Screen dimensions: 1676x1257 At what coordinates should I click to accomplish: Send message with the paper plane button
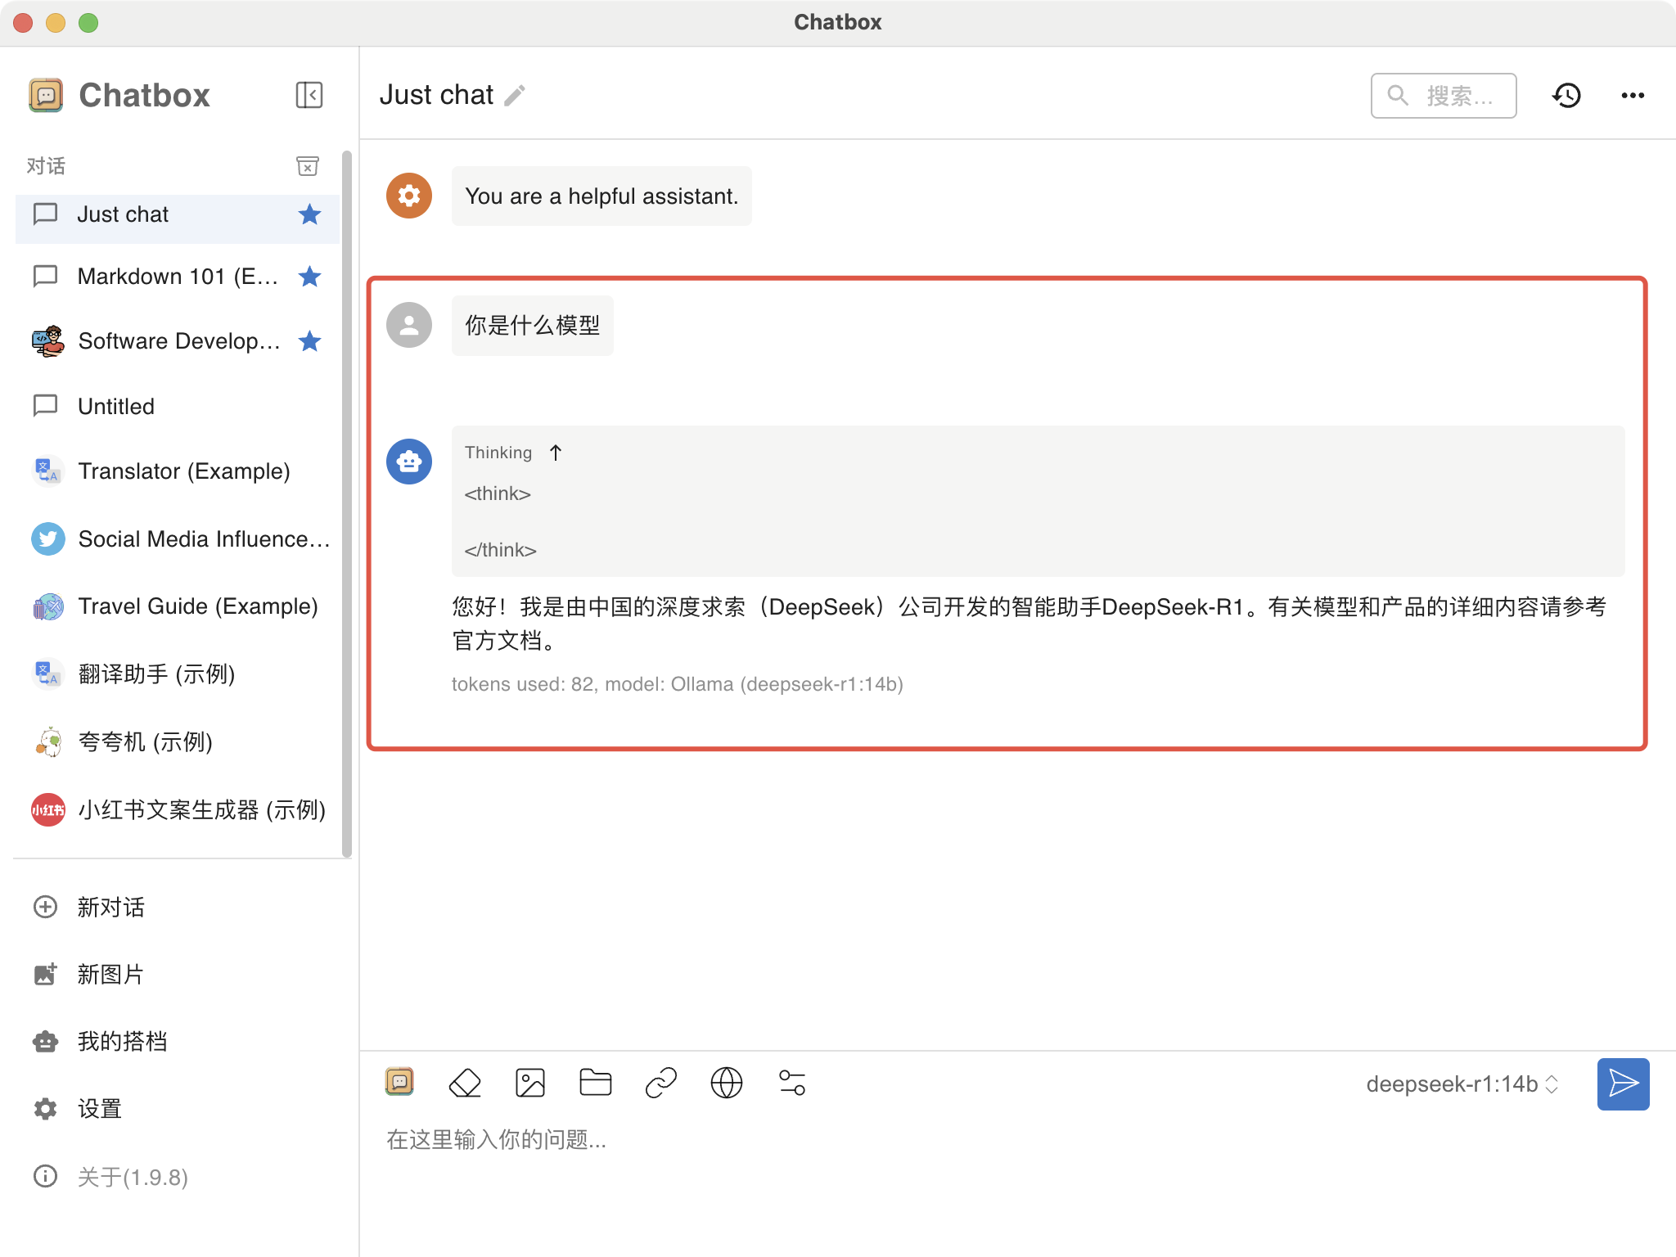click(1623, 1084)
